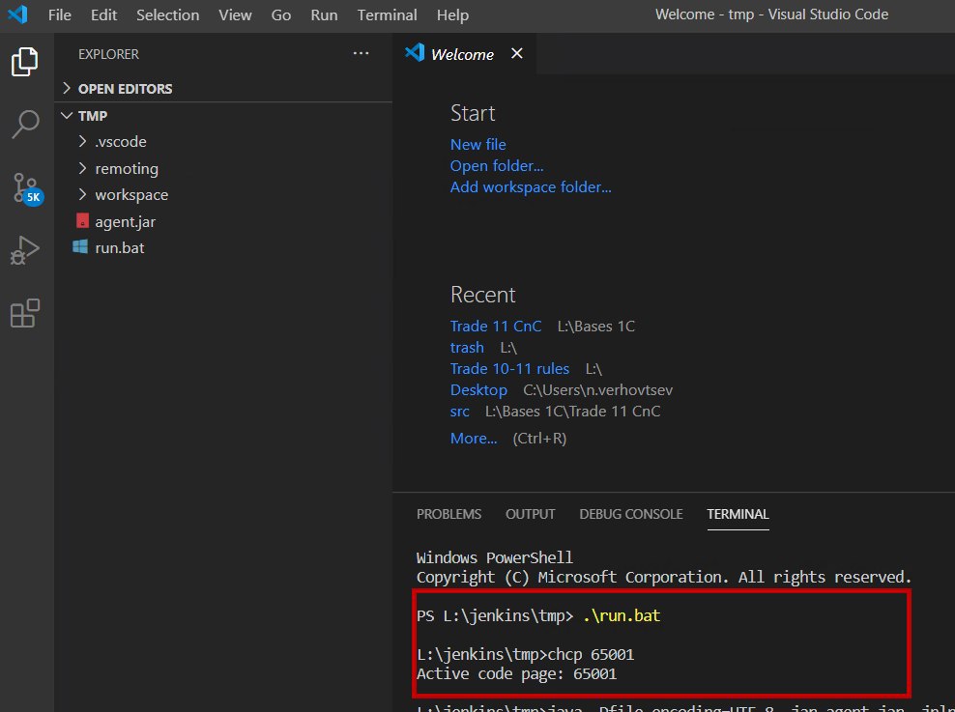Click path 'L:\Bases 1C\Trade 11 CnC' text
Viewport: 955px width, 712px height.
pyautogui.click(x=572, y=412)
